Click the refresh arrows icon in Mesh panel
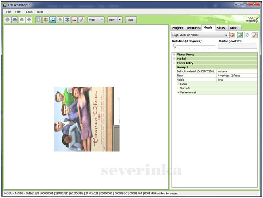263x198 pixels. tap(247, 35)
